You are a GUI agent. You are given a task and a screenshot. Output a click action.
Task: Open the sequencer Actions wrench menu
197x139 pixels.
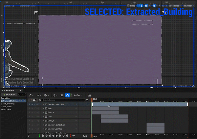tap(31, 95)
